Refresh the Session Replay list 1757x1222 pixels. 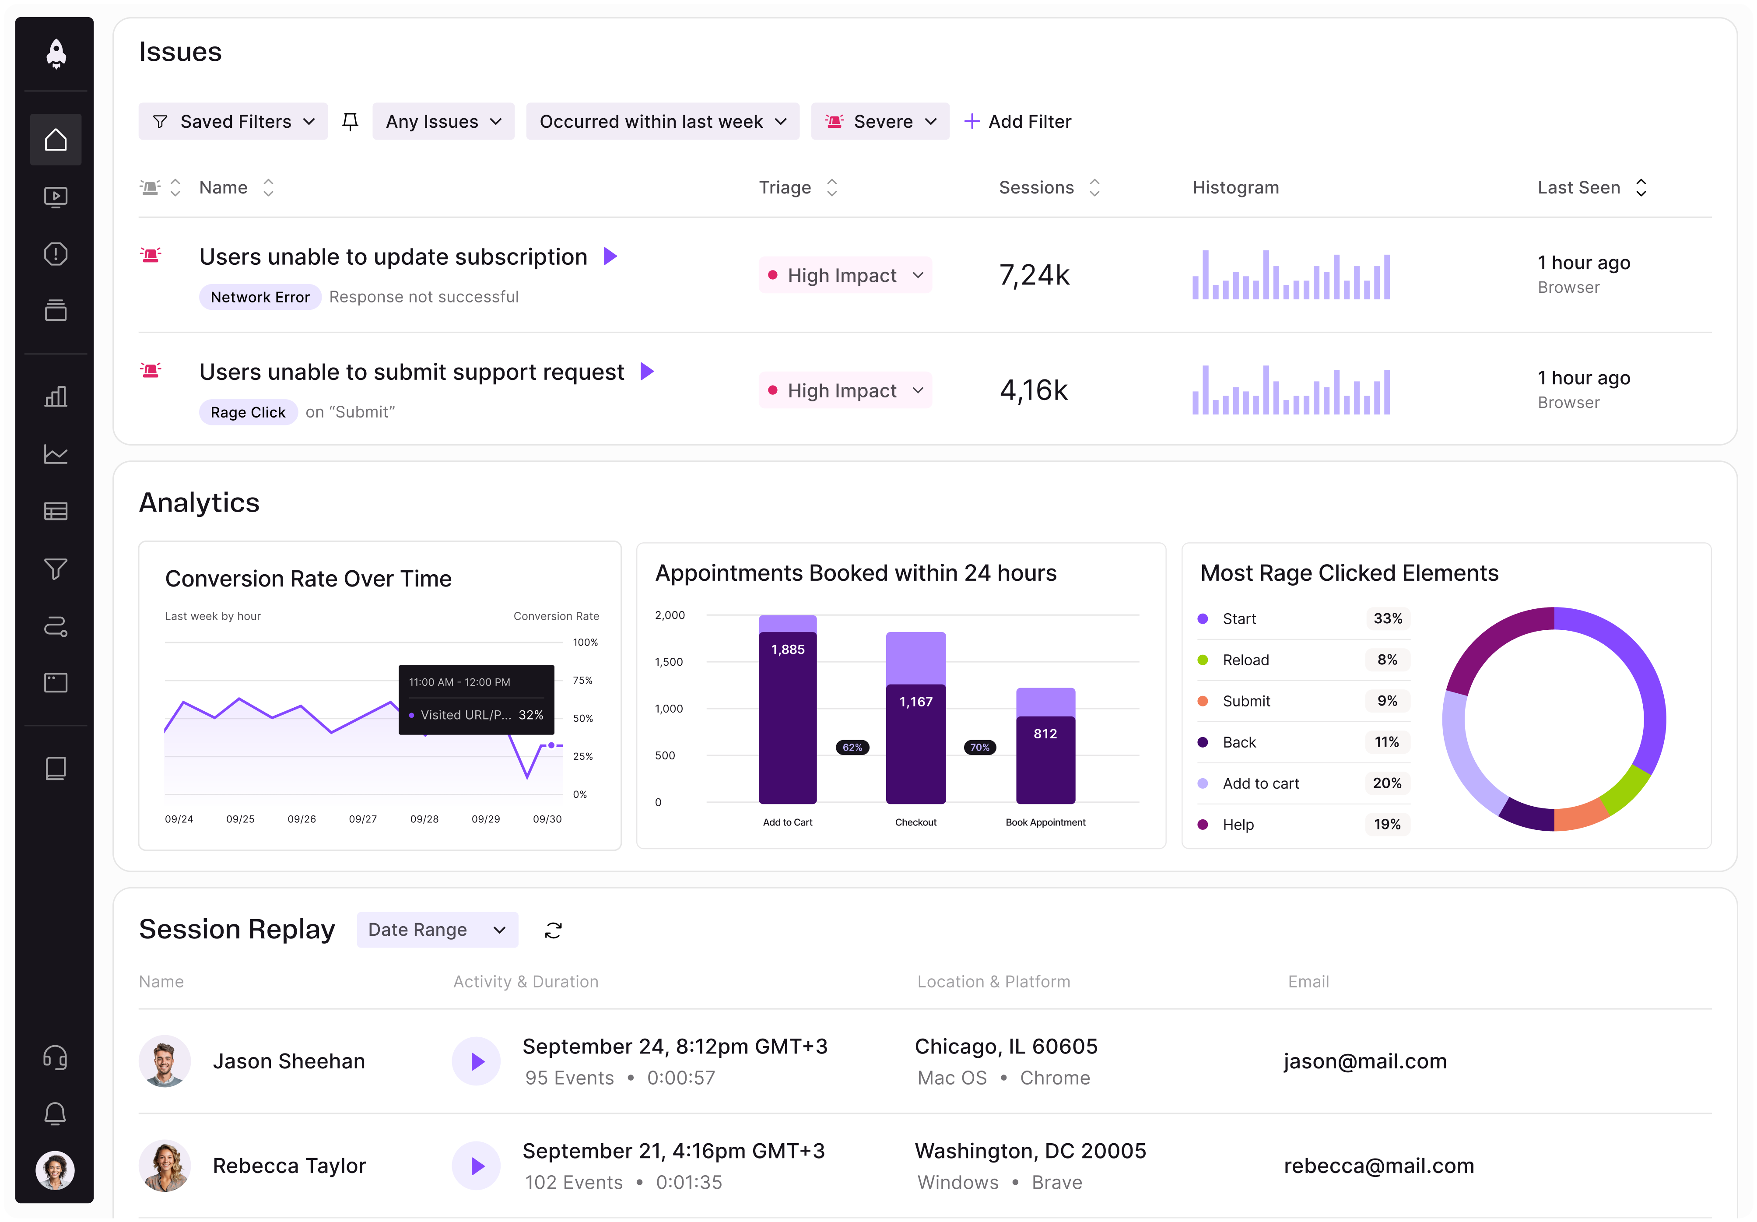(553, 930)
